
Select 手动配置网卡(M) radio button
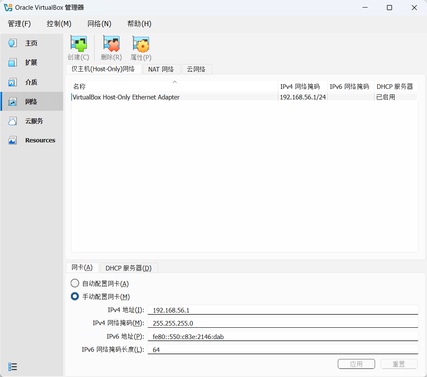click(75, 296)
